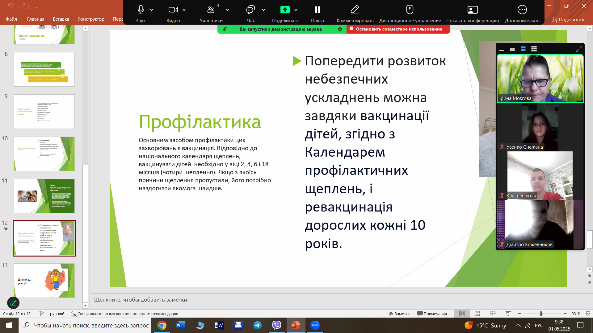Open the Файл menu tab

[11, 19]
